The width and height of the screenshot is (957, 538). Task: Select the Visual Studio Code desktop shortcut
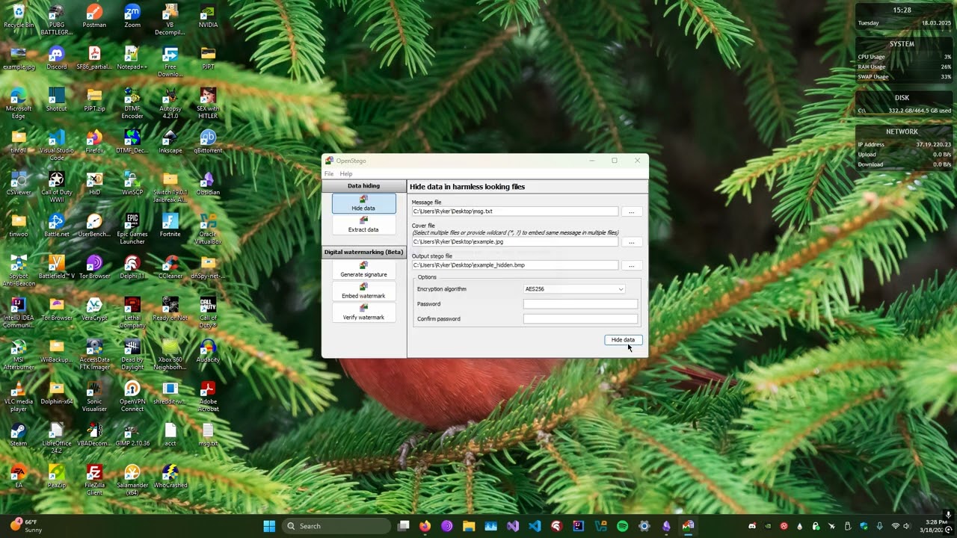pos(56,145)
